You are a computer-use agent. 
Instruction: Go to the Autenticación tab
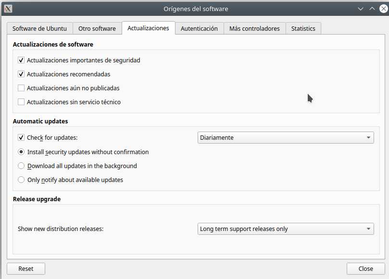click(199, 28)
